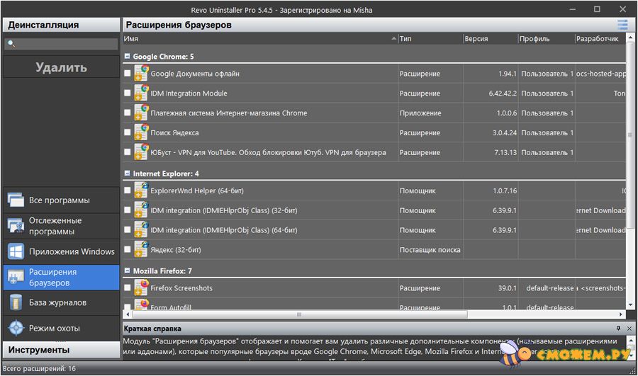Click the All Programs sidebar icon
Image resolution: width=638 pixels, height=376 pixels.
(16, 200)
